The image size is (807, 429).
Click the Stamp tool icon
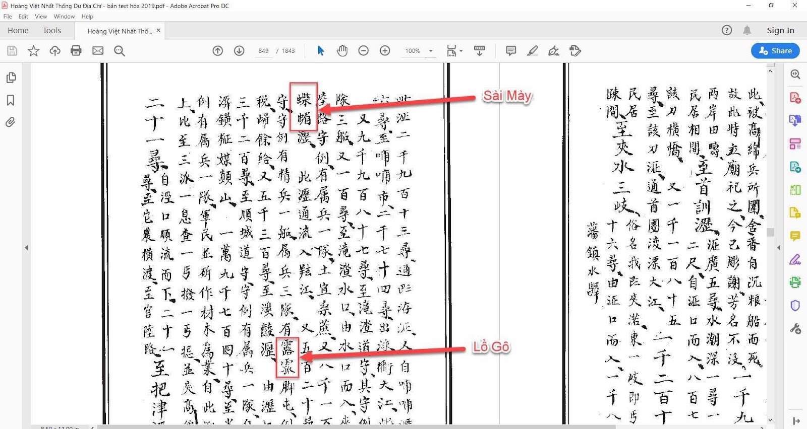click(x=575, y=51)
